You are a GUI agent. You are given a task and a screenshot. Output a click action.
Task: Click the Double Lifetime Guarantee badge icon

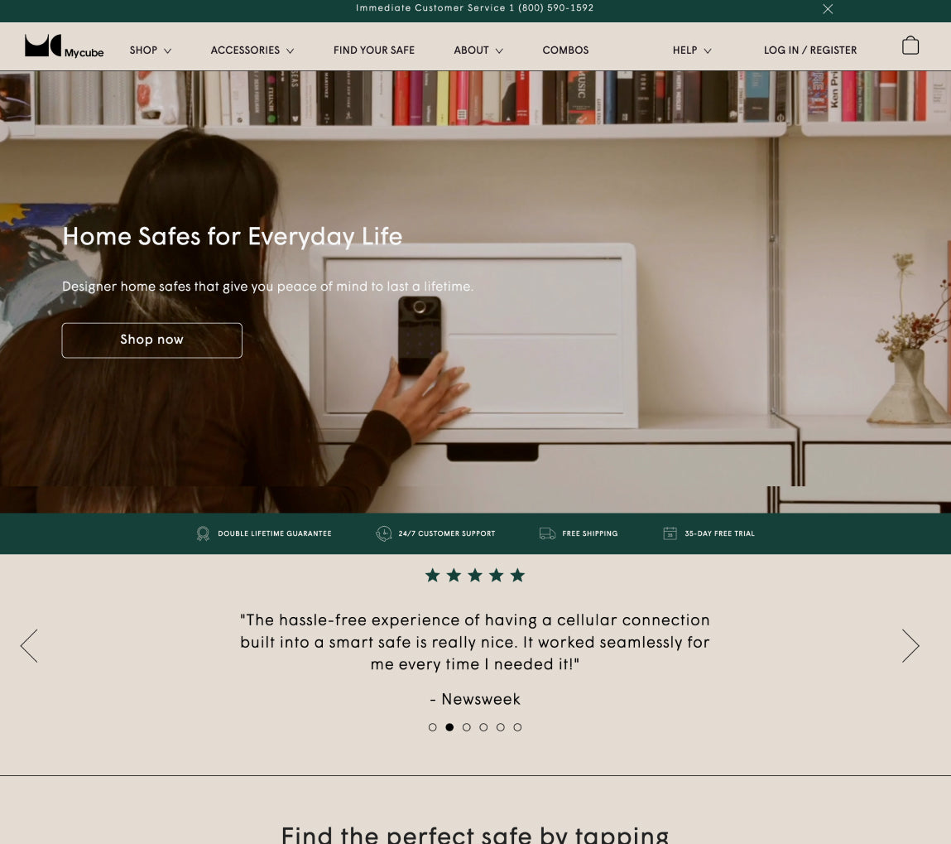[203, 533]
